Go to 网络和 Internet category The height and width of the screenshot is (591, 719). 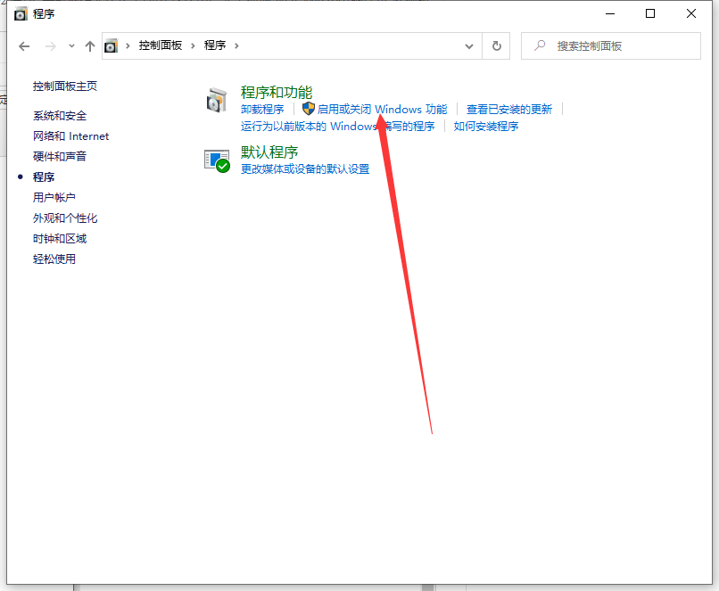70,136
